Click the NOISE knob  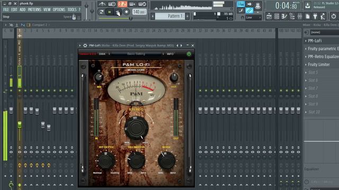166,160
